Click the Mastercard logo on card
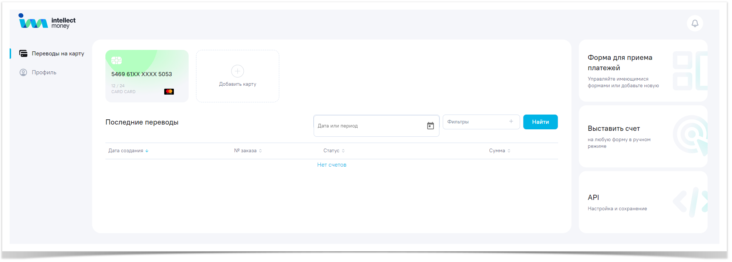This screenshot has width=732, height=262. pos(169,92)
